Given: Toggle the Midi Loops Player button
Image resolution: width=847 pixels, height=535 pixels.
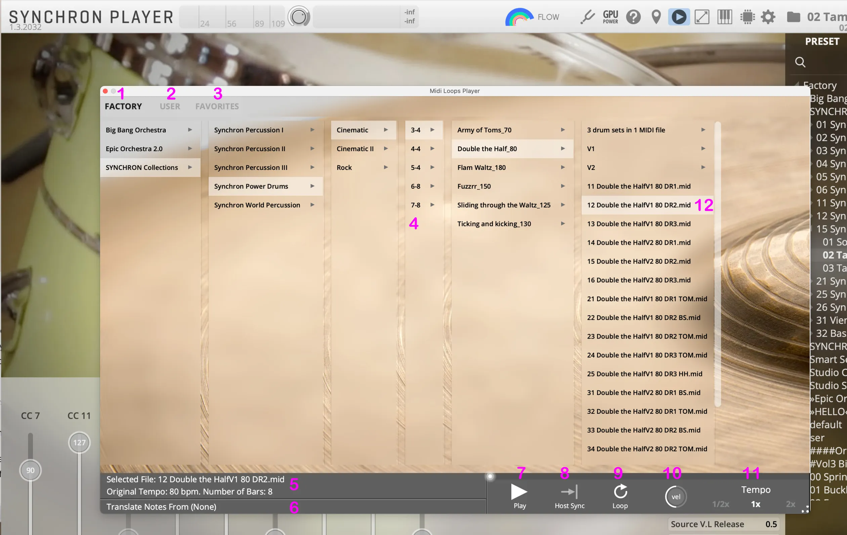Looking at the screenshot, I should [x=679, y=16].
